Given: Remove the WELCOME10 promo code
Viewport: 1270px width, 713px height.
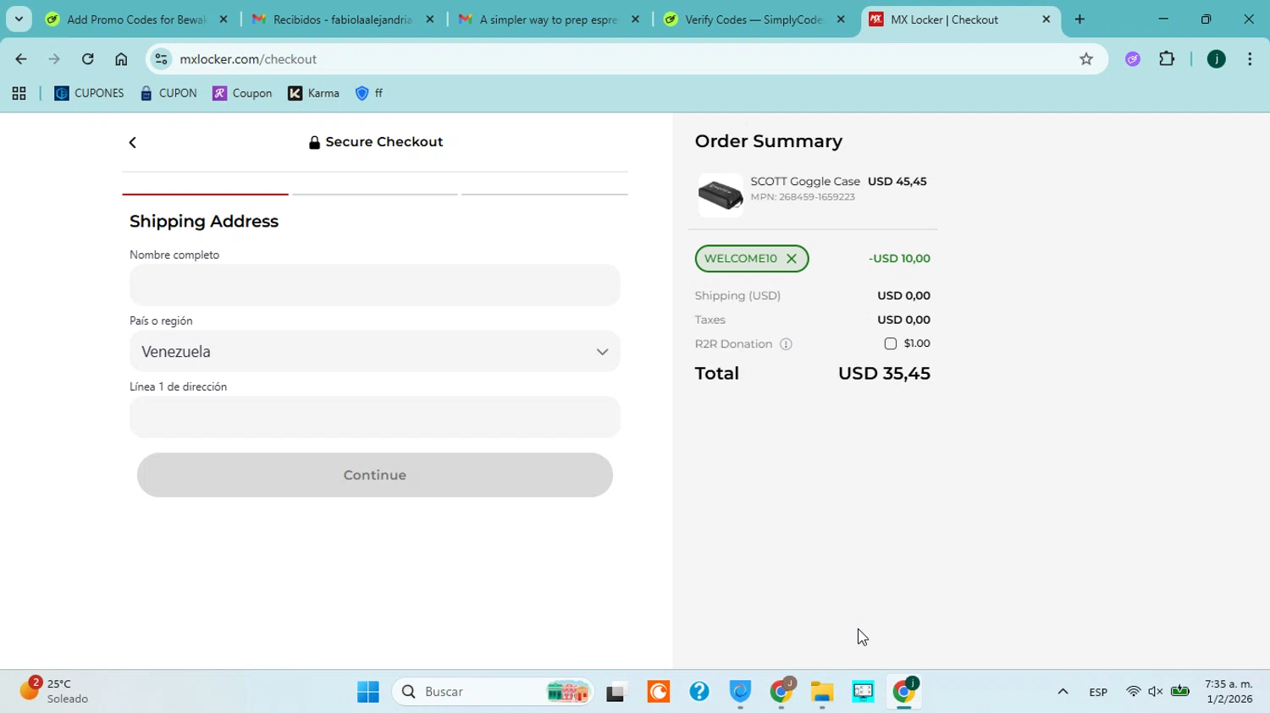Looking at the screenshot, I should (x=792, y=259).
